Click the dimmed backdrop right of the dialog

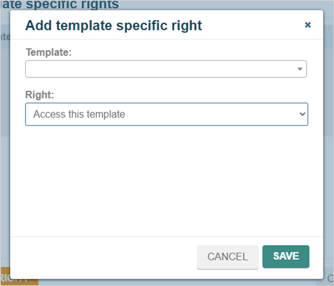tap(329, 149)
